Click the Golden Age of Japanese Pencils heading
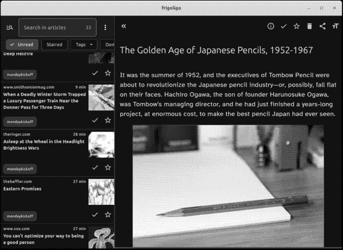343x250 pixels. [x=216, y=50]
